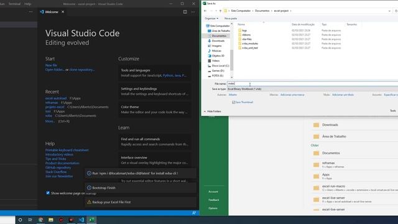The height and width of the screenshot is (224, 398).
Task: Click the split editor icon in VS Code
Action: [185, 12]
